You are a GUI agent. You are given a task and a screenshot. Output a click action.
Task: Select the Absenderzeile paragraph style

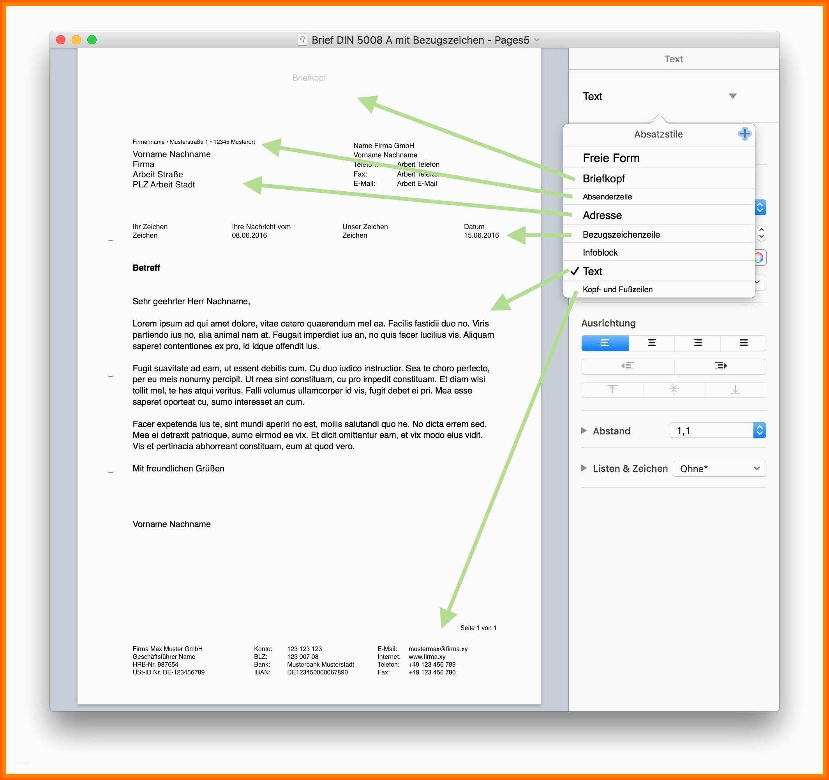tap(659, 196)
